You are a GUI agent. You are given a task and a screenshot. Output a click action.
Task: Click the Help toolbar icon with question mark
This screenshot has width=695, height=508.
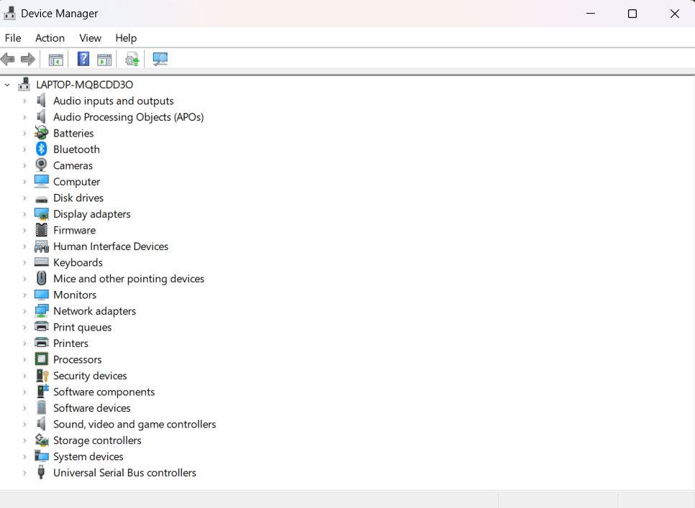point(83,59)
